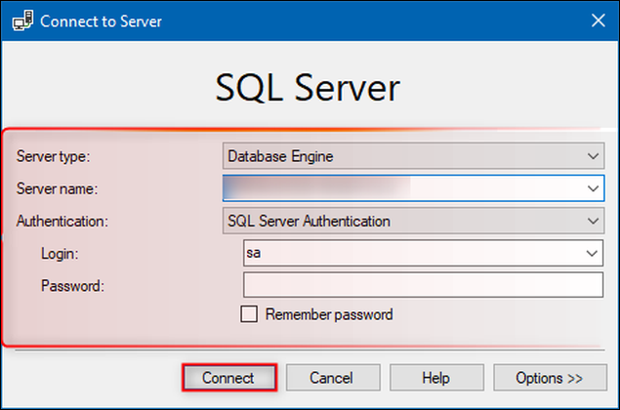Open Help for this dialog

click(x=435, y=378)
